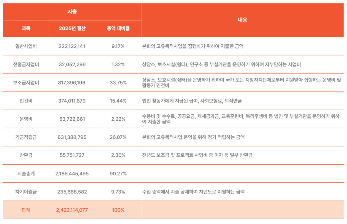Click the 차기이월금 row label
The width and height of the screenshot is (347, 224).
tap(26, 192)
